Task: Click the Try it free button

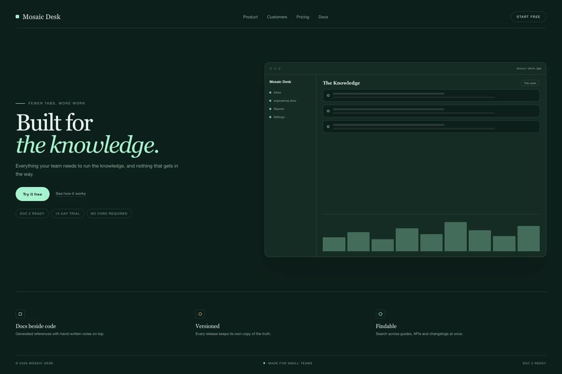Action: (x=32, y=194)
